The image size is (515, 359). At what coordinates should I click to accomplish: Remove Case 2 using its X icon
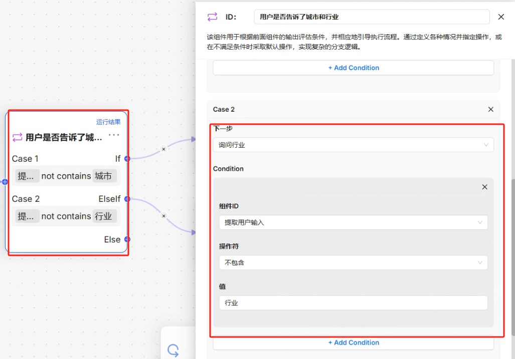click(x=490, y=109)
